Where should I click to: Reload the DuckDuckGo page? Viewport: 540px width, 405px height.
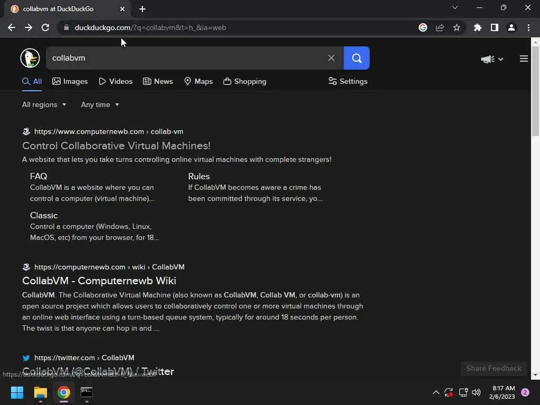point(45,27)
